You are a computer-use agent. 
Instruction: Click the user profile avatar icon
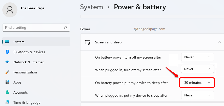[10, 10]
